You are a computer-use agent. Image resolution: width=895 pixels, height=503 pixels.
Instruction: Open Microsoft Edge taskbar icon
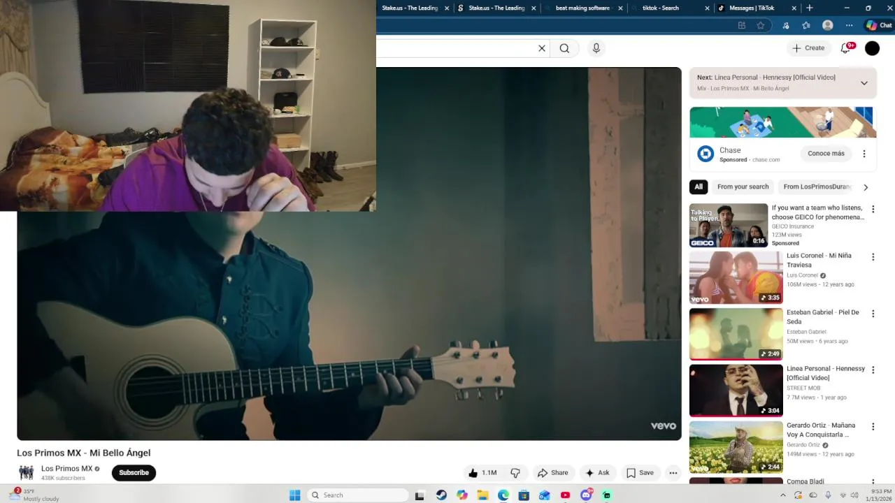[503, 495]
